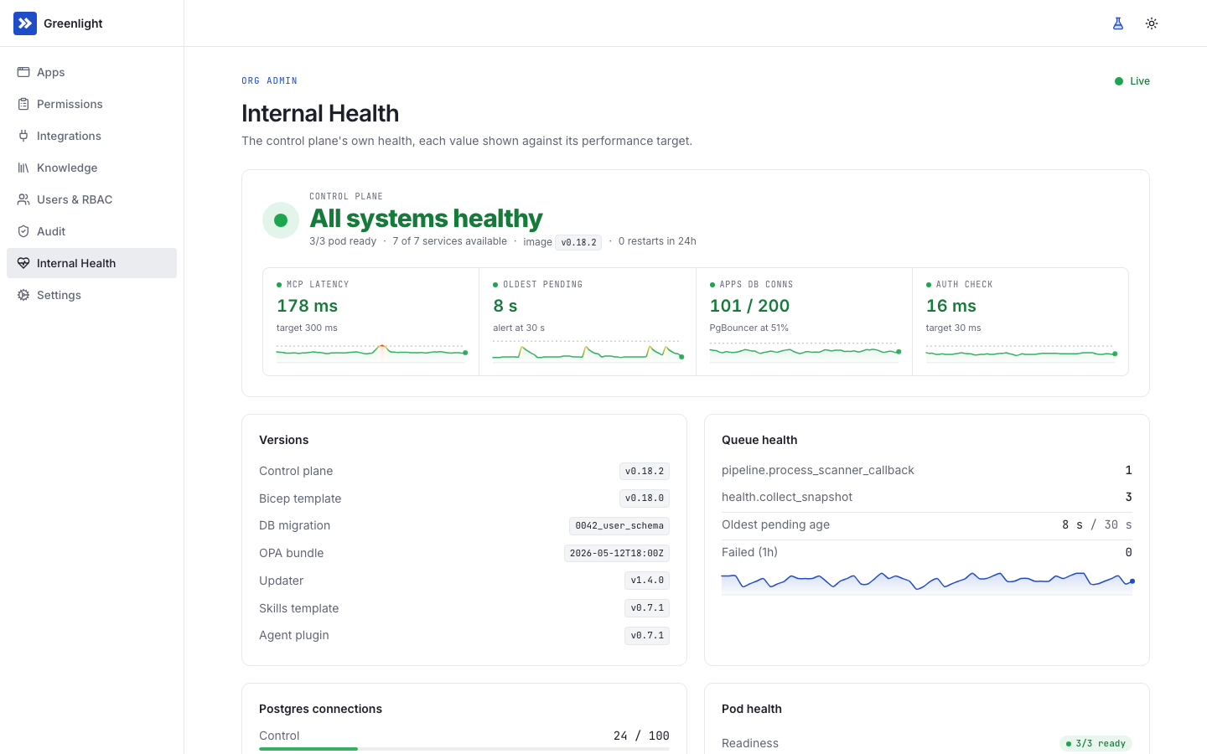
Task: Click the Greenlight logo icon
Action: pyautogui.click(x=25, y=23)
